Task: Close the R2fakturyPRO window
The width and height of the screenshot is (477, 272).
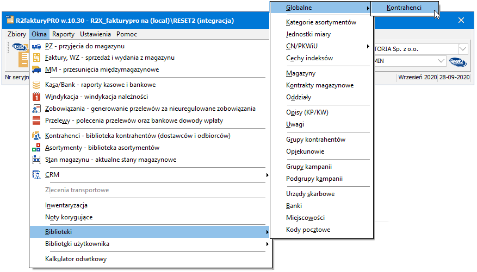Action: [461, 20]
